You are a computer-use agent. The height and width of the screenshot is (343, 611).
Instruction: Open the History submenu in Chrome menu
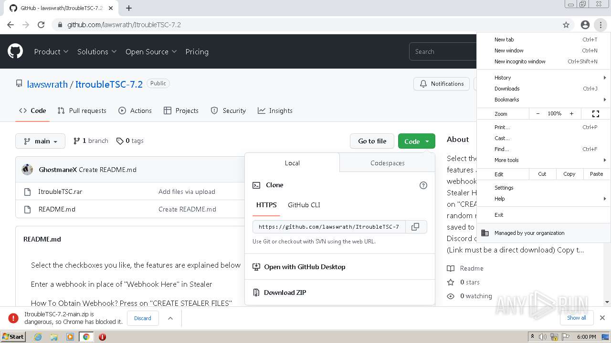click(544, 78)
